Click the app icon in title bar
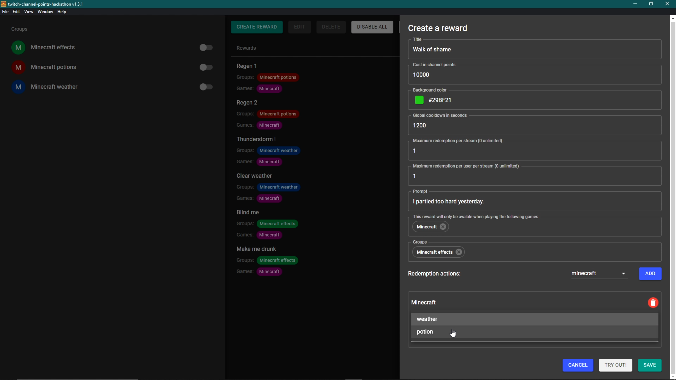The height and width of the screenshot is (380, 676). 3,4
